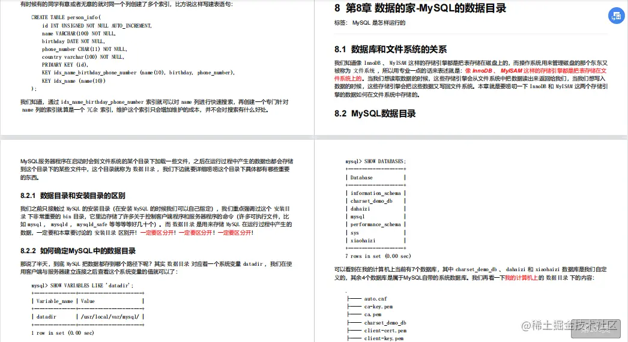The height and width of the screenshot is (342, 628).
Task: Click the '1 row in set (0.00 sec)' line
Action: pyautogui.click(x=62, y=333)
